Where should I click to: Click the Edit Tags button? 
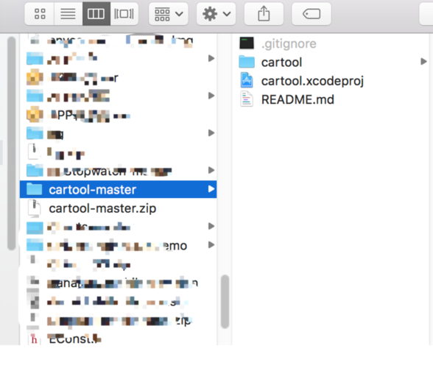311,14
